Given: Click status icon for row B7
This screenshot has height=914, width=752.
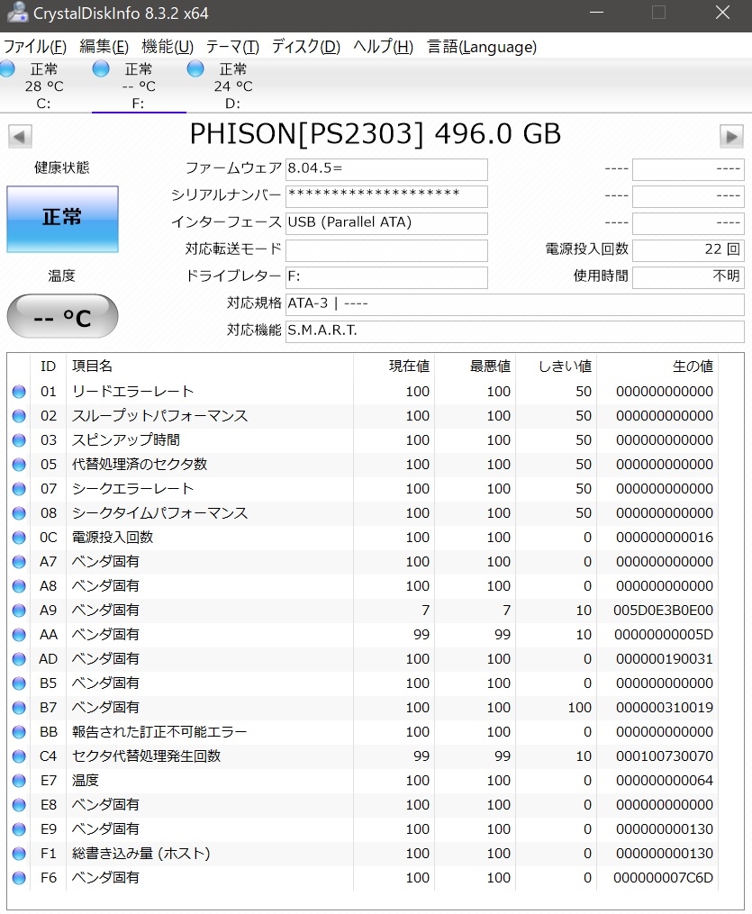Looking at the screenshot, I should pyautogui.click(x=19, y=708).
